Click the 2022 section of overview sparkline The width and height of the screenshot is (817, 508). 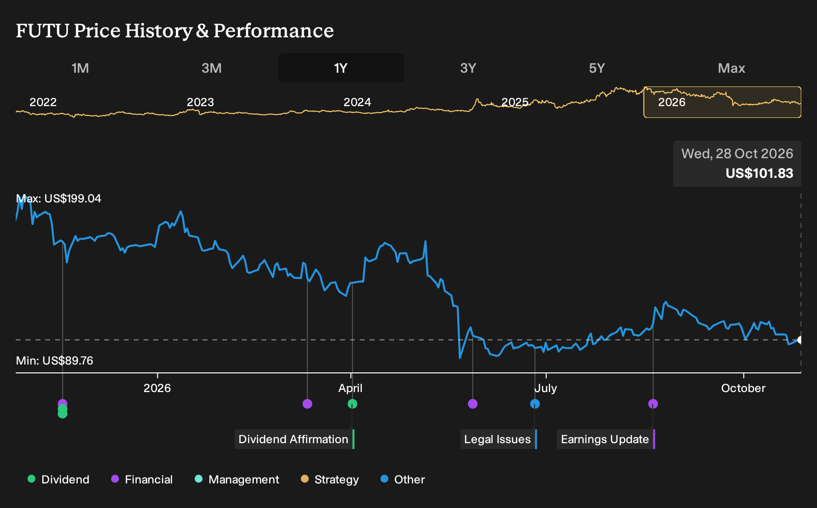click(x=43, y=102)
